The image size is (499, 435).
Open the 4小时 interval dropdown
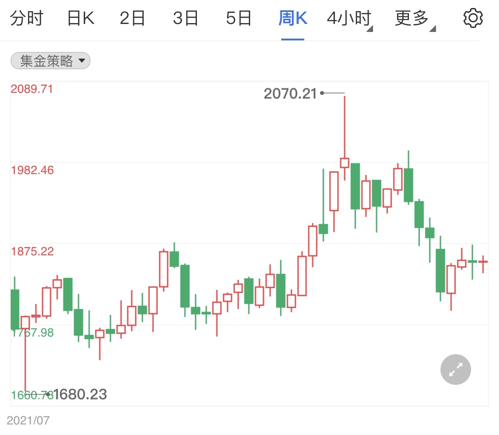tap(350, 19)
